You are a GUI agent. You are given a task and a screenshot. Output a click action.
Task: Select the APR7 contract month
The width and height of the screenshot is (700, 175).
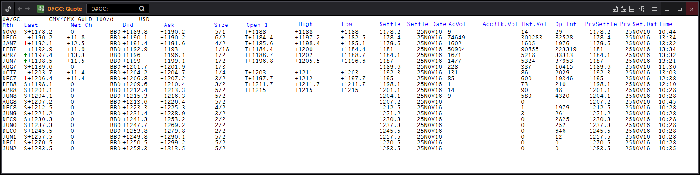[9, 55]
